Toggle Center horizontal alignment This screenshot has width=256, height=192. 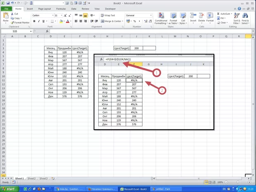[81, 21]
